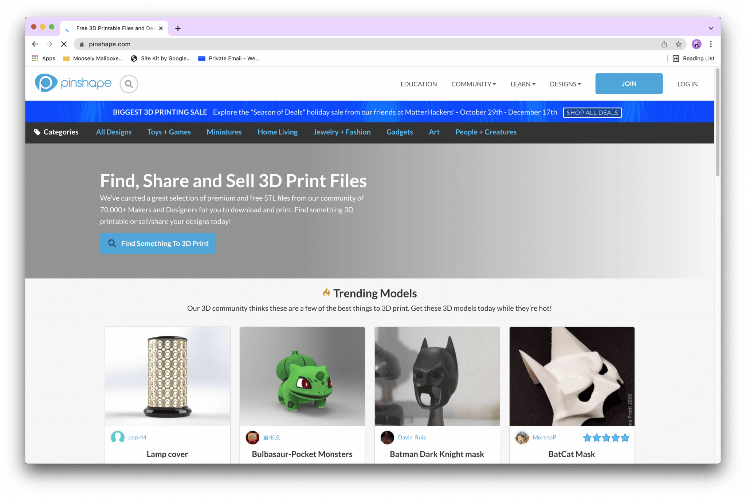This screenshot has height=497, width=746.
Task: Select Jewelry + Fashion category
Action: click(342, 132)
